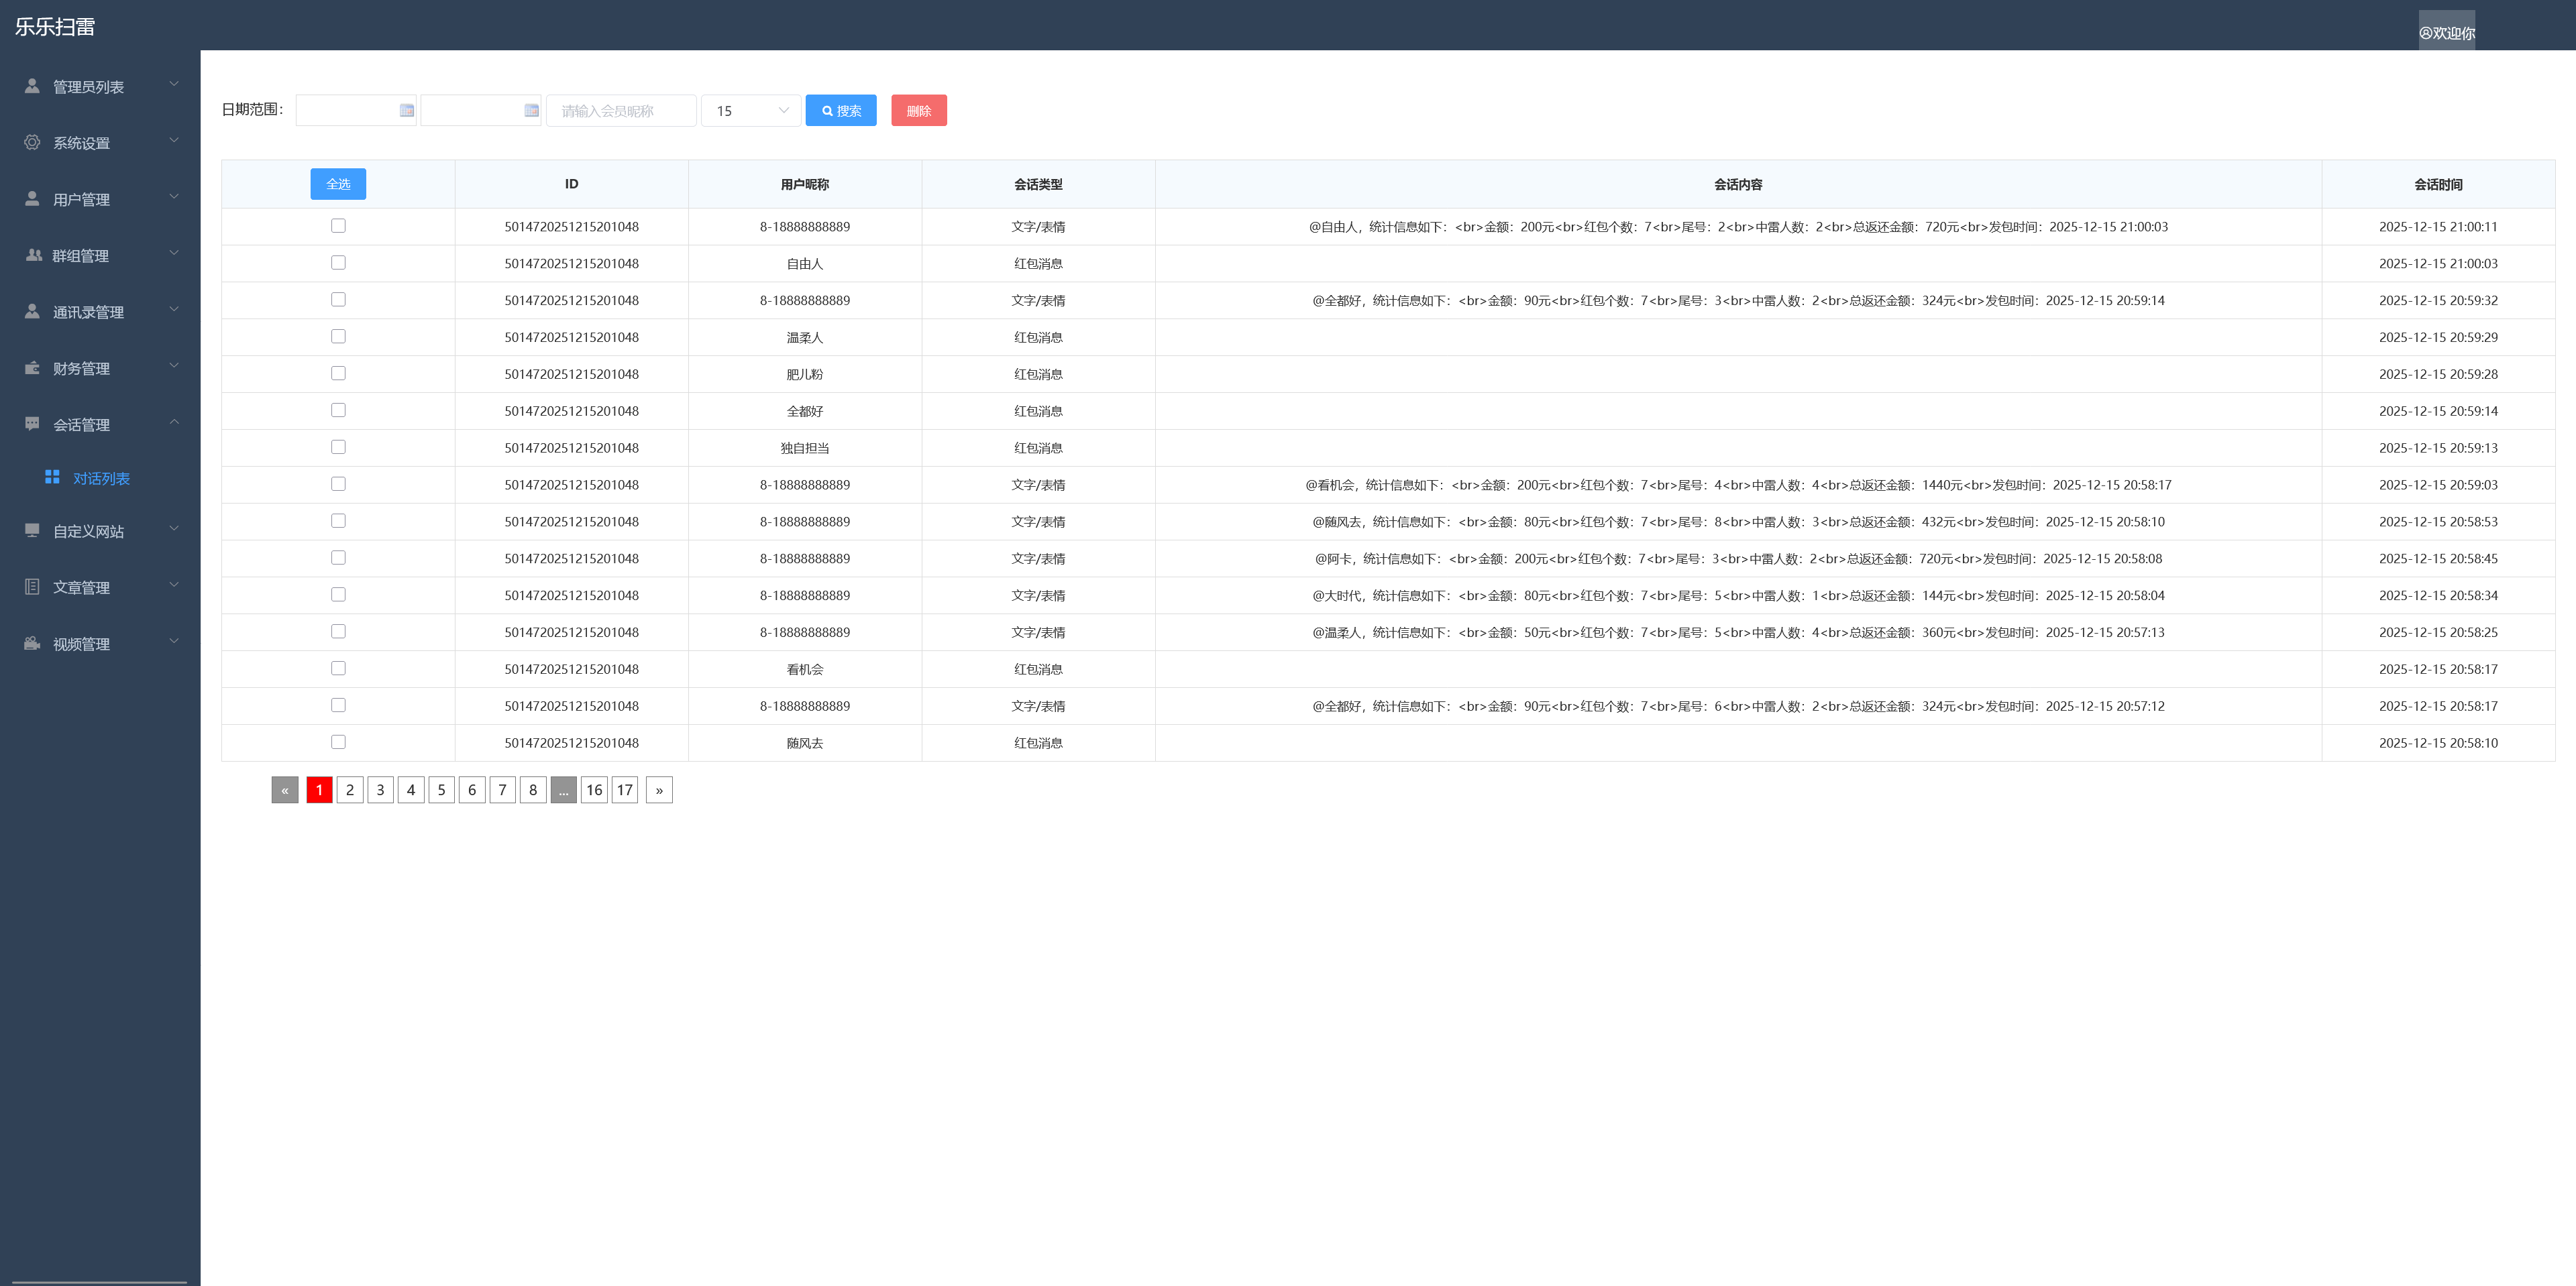Screen dimensions: 2576x1286
Task: Click the finance management wallet icon
Action: (x=32, y=369)
